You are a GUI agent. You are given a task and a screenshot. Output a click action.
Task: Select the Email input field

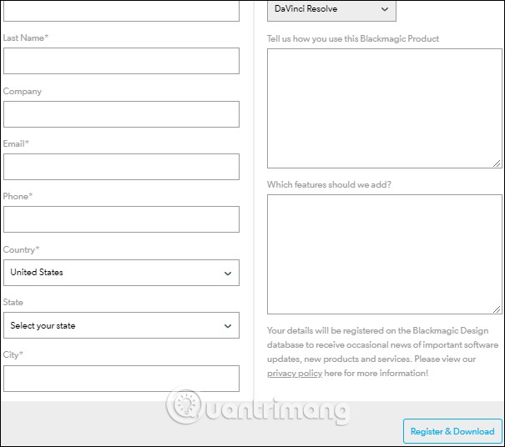121,167
